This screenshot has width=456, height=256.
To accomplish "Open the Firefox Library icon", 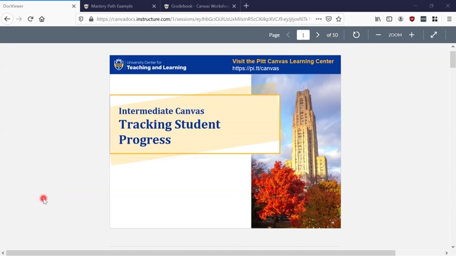I will (378, 19).
